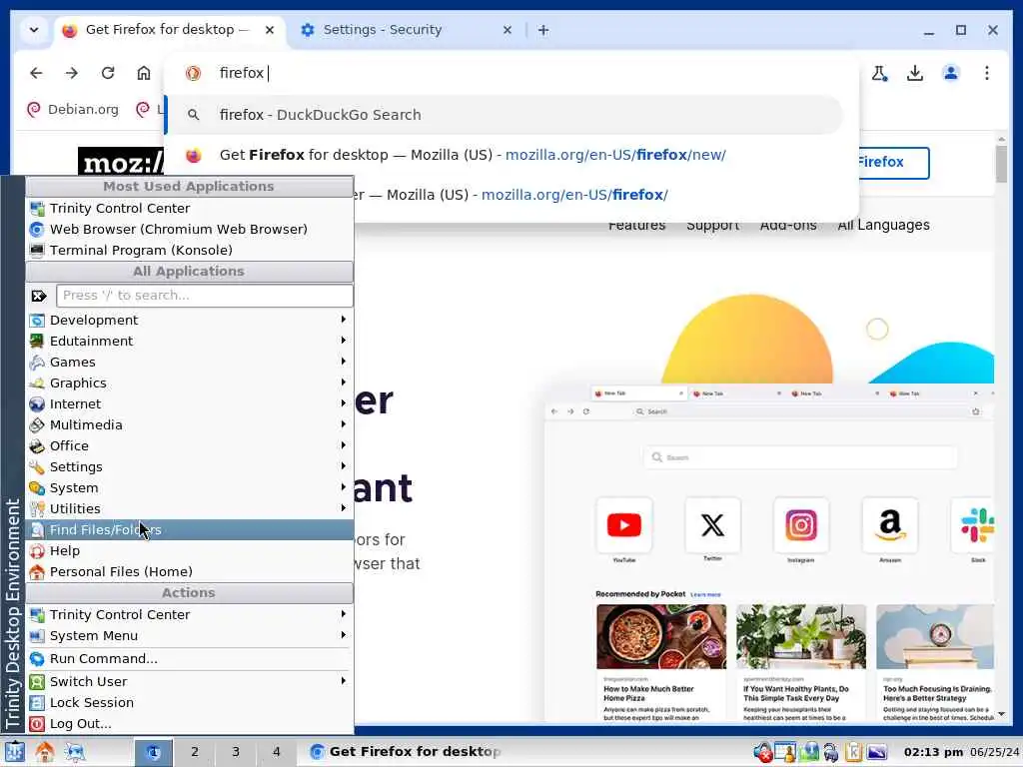Launch Terminal Program (Konsole)
Viewport: 1023px width, 767px height.
pos(190,250)
